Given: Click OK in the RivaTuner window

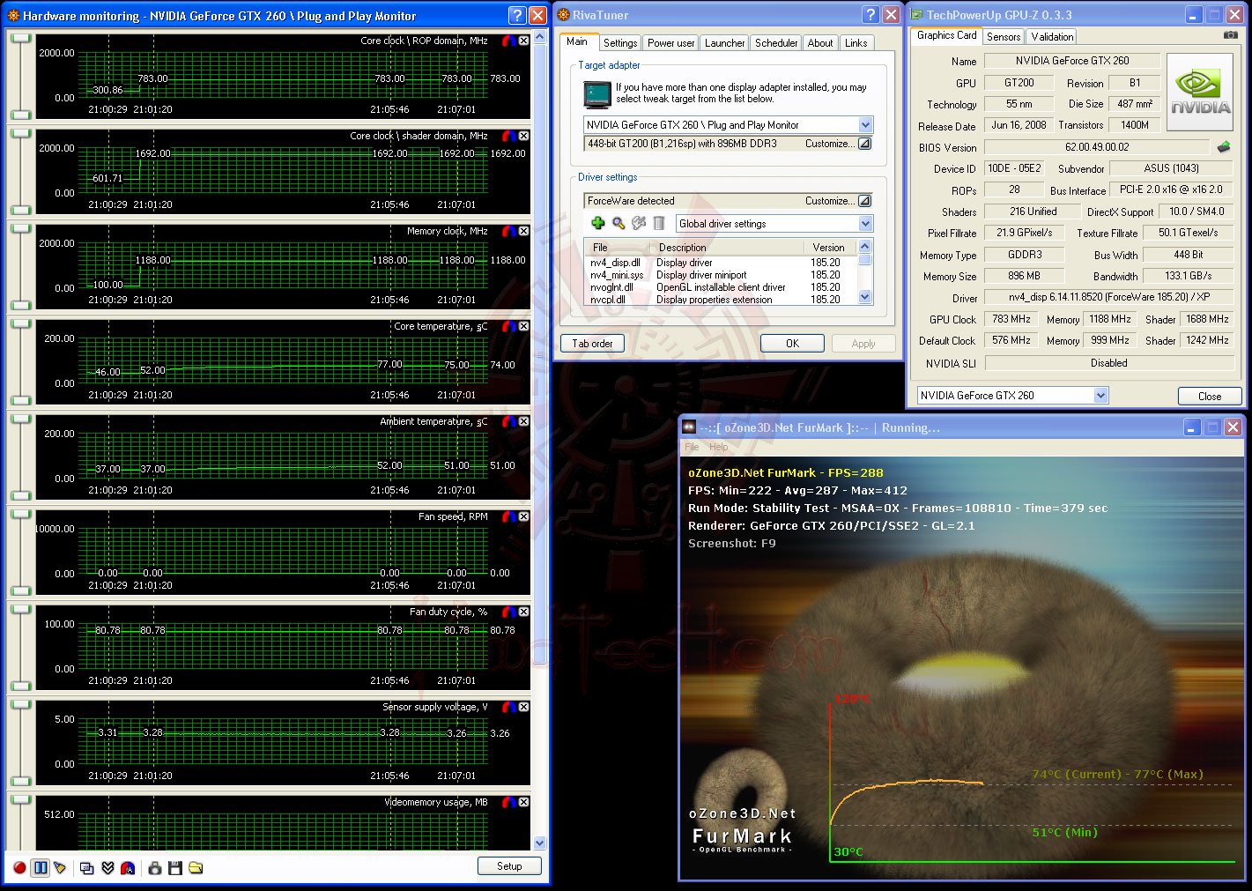Looking at the screenshot, I should pos(792,344).
